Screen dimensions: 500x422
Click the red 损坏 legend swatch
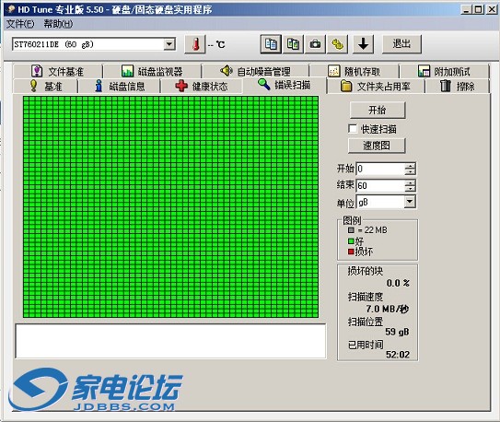[351, 252]
